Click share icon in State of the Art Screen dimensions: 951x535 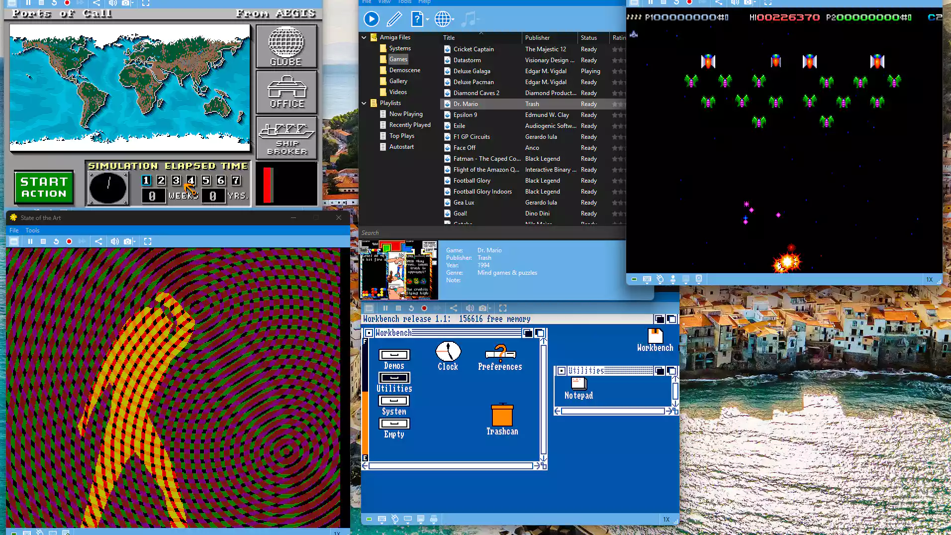click(x=98, y=241)
